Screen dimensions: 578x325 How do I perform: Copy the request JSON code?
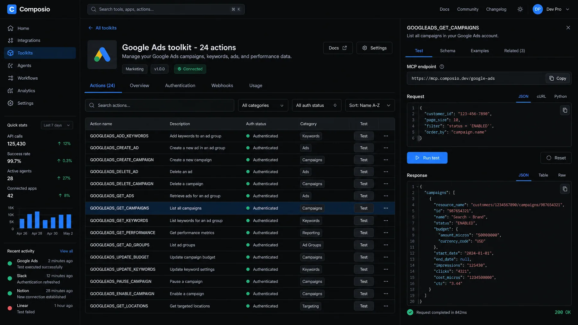(x=565, y=110)
